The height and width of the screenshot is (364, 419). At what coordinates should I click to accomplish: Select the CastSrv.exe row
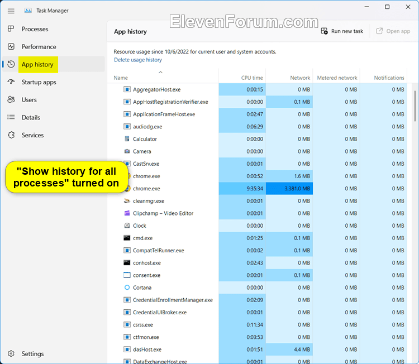click(x=258, y=164)
